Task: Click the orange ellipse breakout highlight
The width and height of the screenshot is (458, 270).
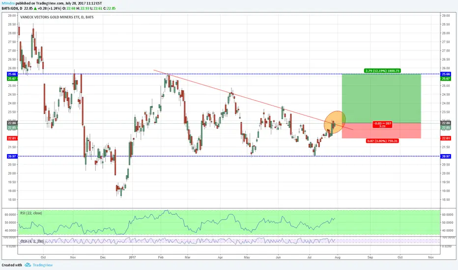Action: [x=335, y=122]
